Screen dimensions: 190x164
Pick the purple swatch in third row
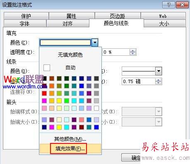(89, 93)
